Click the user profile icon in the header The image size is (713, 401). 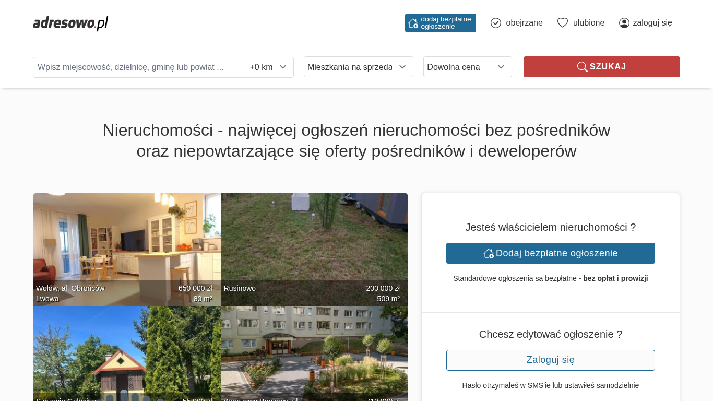(x=624, y=23)
